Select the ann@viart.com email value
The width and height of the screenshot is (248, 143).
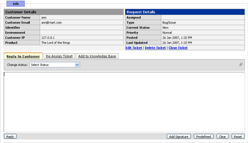(52, 23)
